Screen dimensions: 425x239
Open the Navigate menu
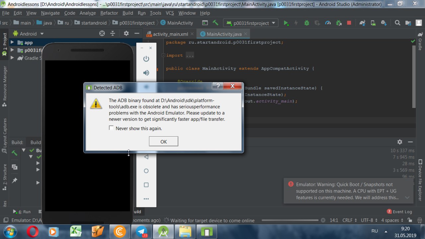coord(50,13)
